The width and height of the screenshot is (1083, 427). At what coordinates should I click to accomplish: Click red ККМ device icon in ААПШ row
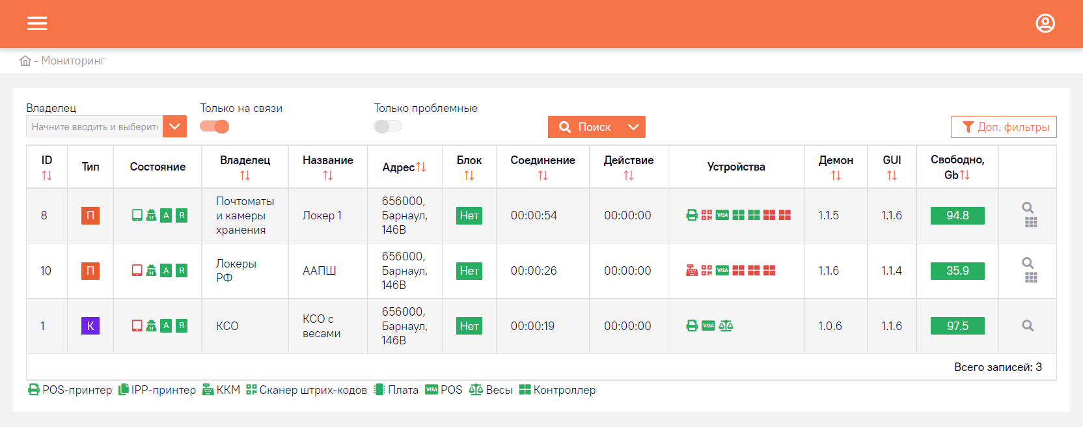[692, 271]
